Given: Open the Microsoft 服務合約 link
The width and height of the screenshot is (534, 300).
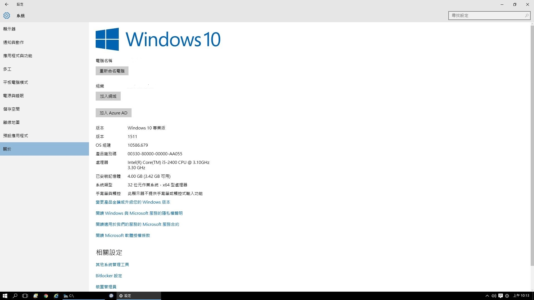Looking at the screenshot, I should 137,224.
